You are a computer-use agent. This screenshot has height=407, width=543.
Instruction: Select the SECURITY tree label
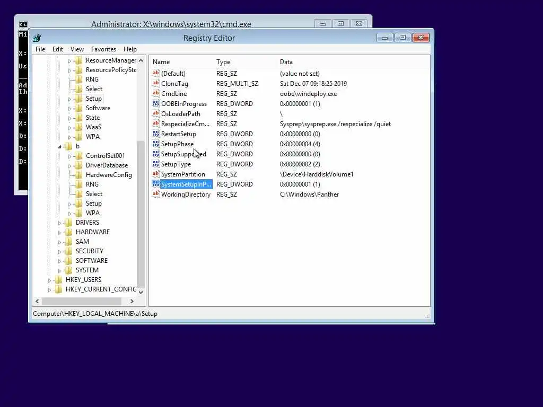coord(89,251)
